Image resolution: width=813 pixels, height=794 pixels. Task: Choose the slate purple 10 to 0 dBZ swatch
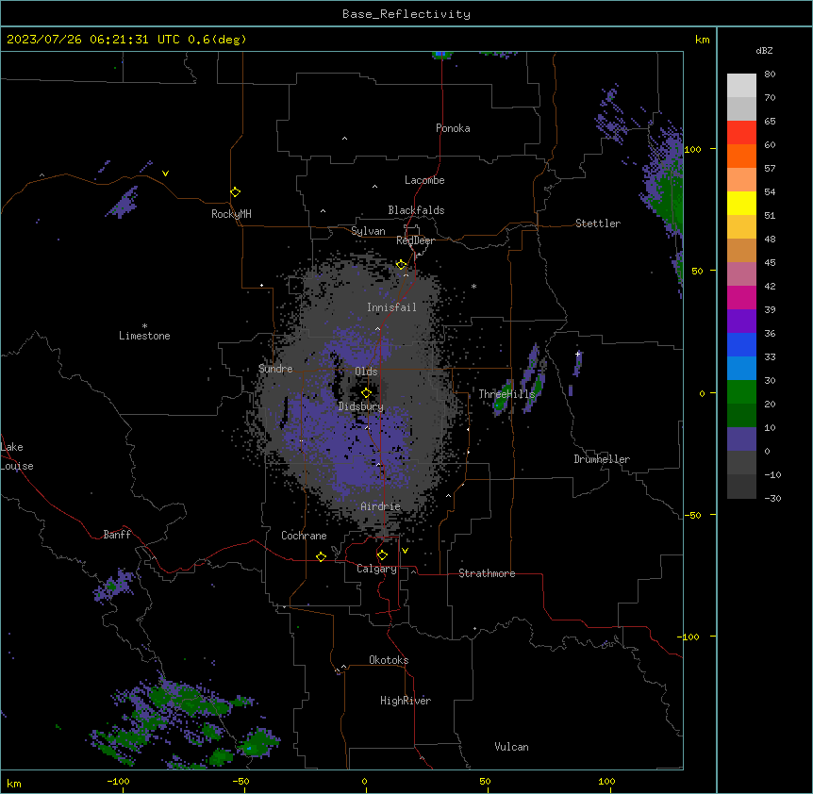[741, 439]
